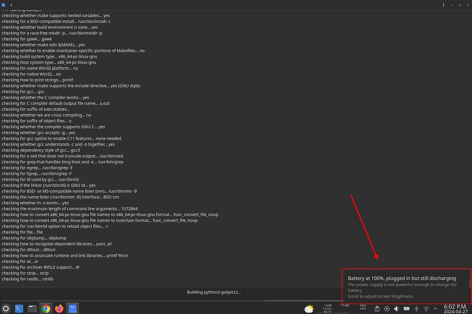
Task: Open the three-dot overflow menu
Action: pos(443,5)
